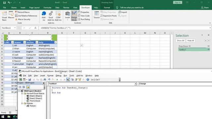Open Drawing Tools Format tab

[x=107, y=8]
